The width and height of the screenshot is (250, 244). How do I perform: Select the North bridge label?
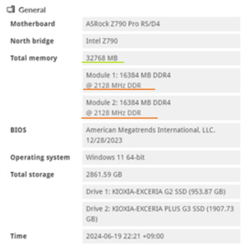(32, 41)
